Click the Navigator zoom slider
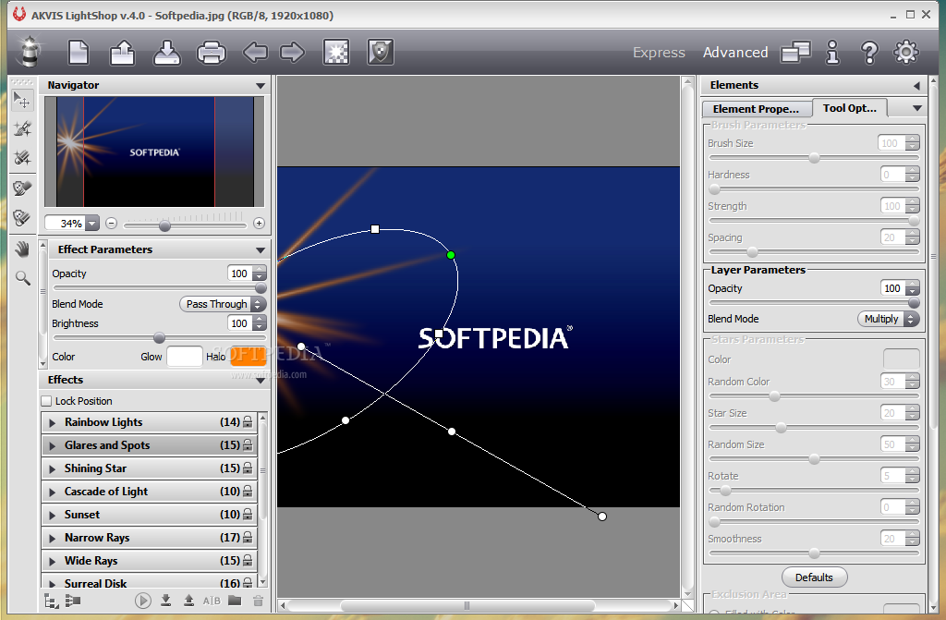The image size is (946, 620). coord(185,225)
